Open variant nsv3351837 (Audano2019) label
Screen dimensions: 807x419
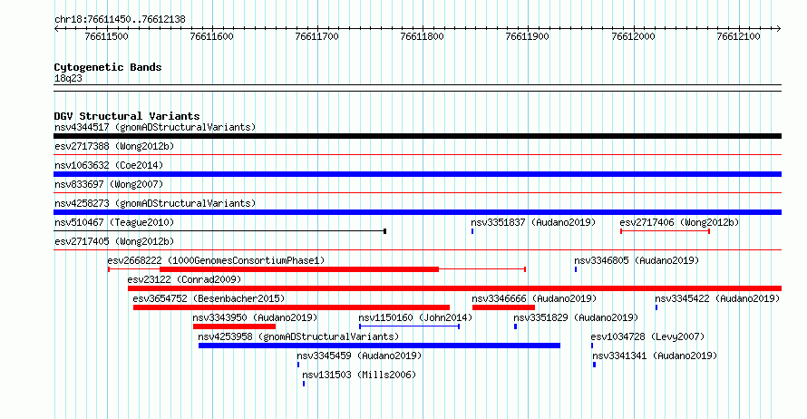tap(533, 222)
